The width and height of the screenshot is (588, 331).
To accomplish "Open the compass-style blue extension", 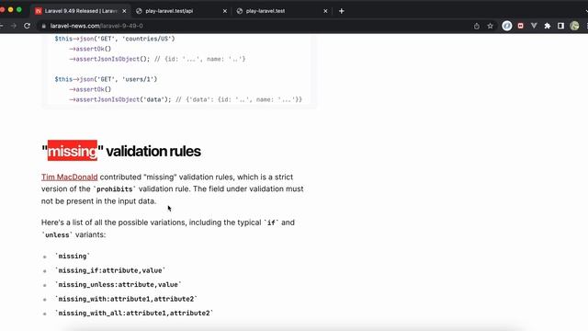I will pyautogui.click(x=507, y=26).
